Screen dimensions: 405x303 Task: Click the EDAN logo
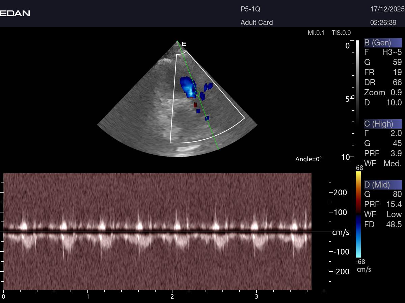(15, 13)
